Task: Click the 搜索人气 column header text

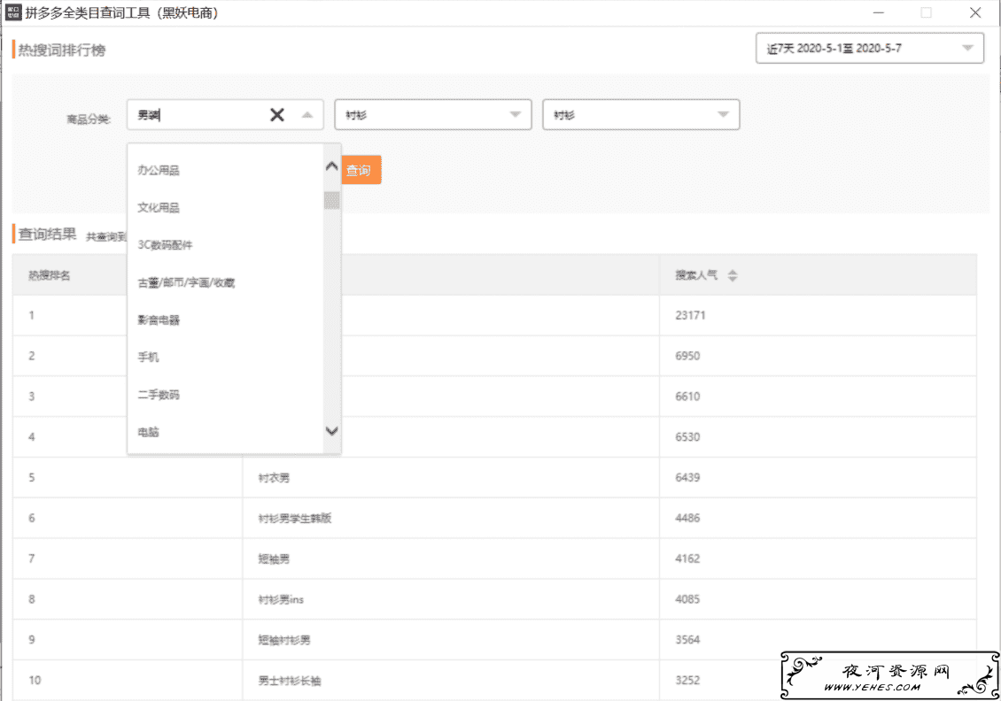Action: pos(696,275)
